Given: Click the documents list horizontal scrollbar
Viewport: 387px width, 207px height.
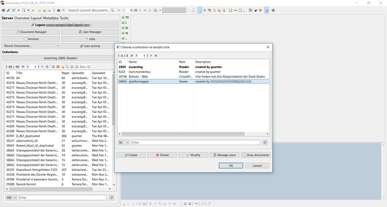Looking at the screenshot, I should coord(51,189).
